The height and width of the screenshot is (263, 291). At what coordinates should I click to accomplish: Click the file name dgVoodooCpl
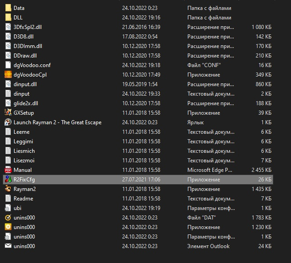click(x=30, y=75)
